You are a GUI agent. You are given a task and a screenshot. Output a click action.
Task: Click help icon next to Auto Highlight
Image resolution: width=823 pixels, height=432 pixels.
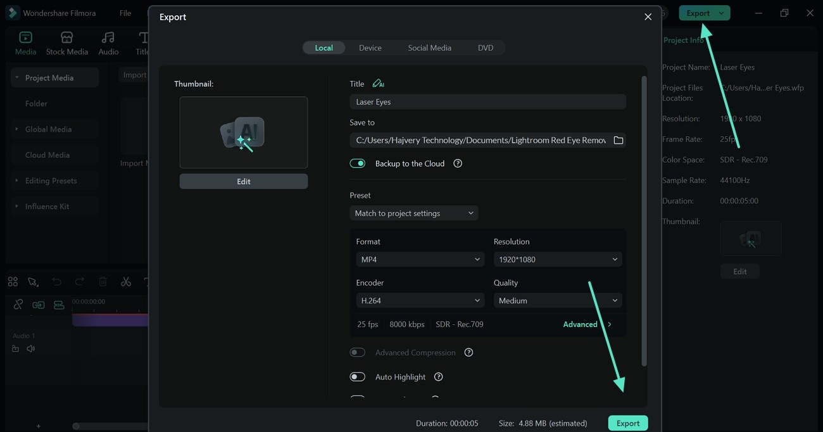tap(438, 377)
